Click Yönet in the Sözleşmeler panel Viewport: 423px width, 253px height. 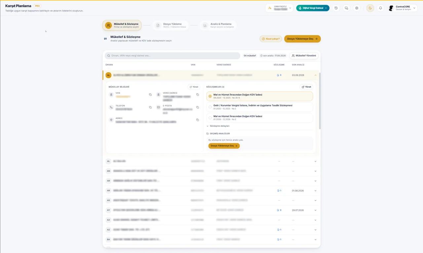tap(306, 87)
